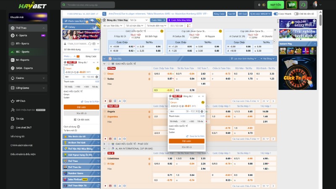
Task: Play live stream for Oman vs Sudan
Action: [105, 101]
